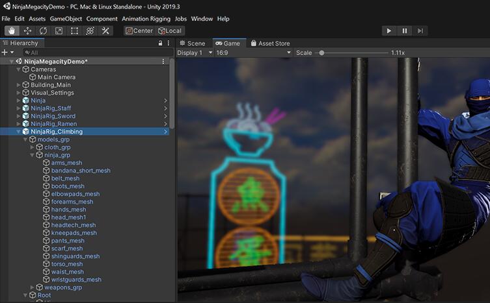The width and height of the screenshot is (490, 303).
Task: Select scarf_mesh object
Action: (67, 248)
